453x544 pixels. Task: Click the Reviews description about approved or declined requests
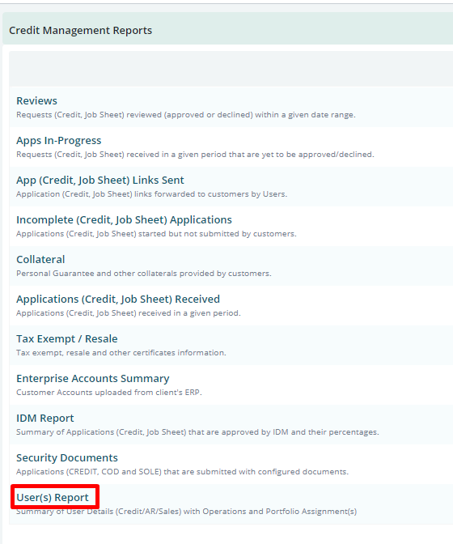[186, 115]
